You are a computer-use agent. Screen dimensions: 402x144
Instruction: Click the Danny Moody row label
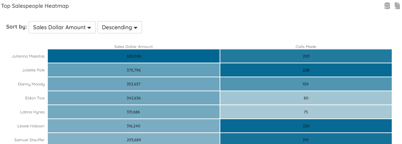31,84
